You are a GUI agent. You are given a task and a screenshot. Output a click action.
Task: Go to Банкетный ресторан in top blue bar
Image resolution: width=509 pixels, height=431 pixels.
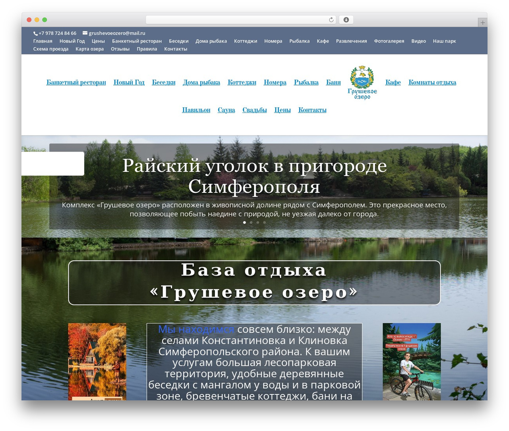click(137, 41)
